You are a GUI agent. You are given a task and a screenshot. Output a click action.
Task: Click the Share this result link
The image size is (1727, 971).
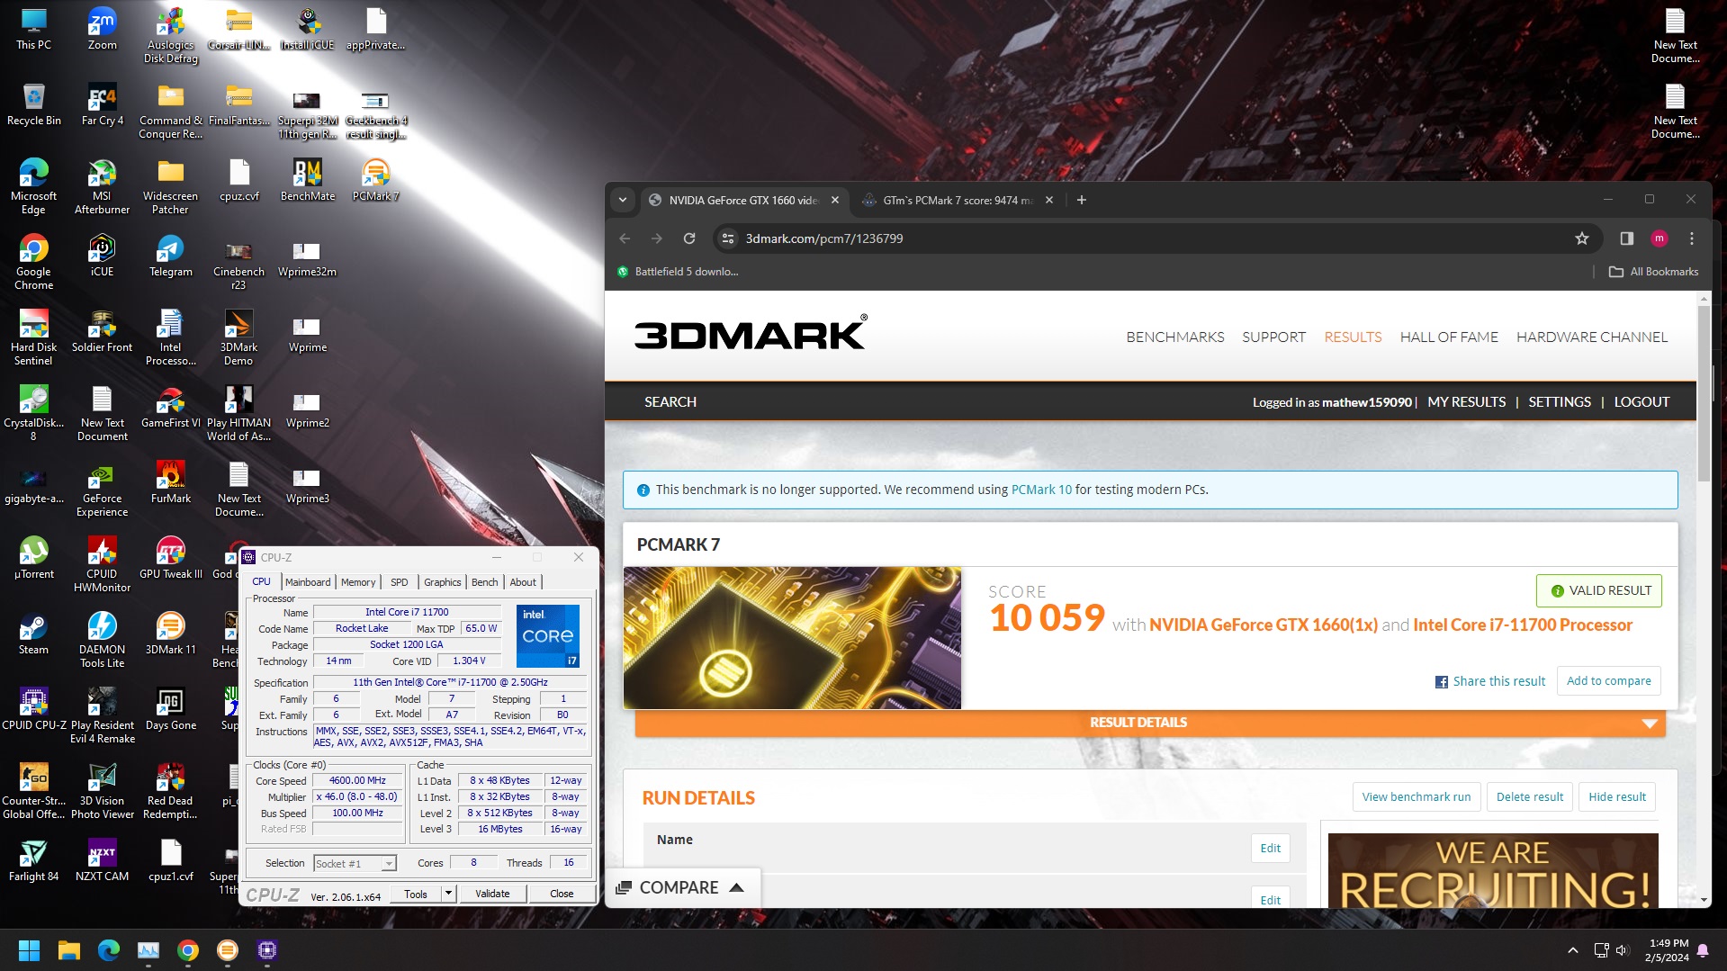click(1489, 681)
